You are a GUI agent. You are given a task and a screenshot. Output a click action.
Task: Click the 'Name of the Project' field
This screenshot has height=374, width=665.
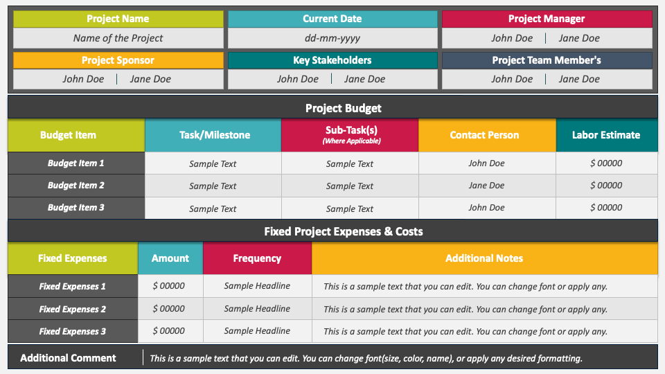118,38
